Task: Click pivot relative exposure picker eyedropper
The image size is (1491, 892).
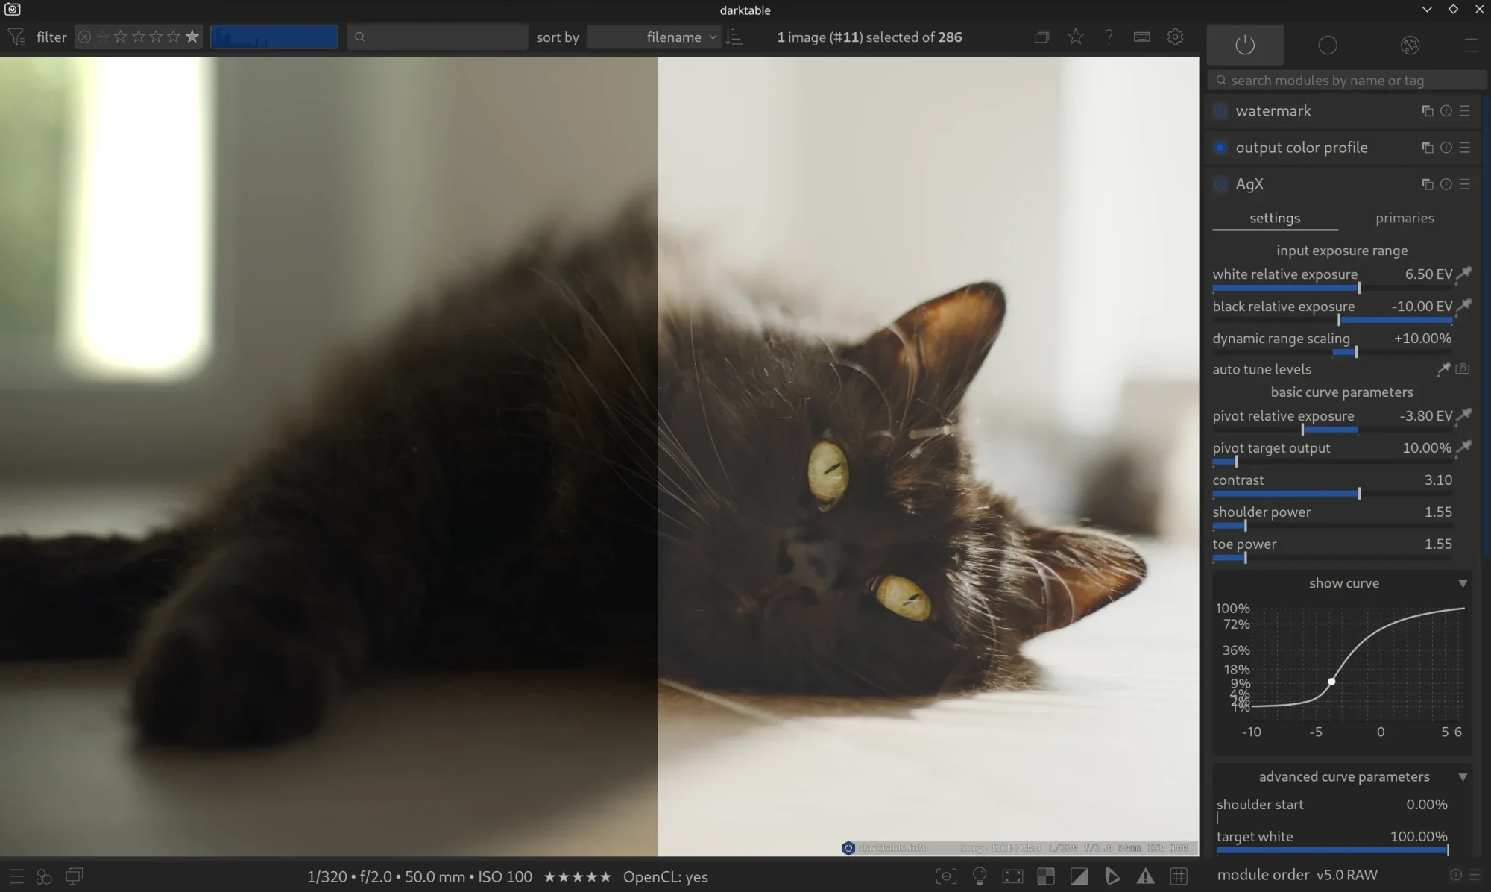Action: point(1464,415)
